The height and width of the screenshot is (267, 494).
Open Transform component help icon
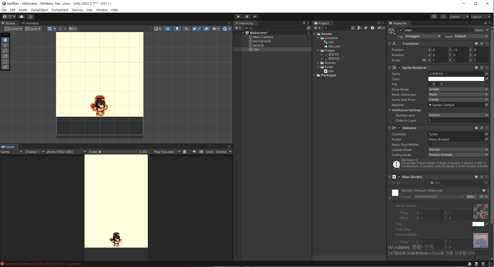tap(476, 44)
